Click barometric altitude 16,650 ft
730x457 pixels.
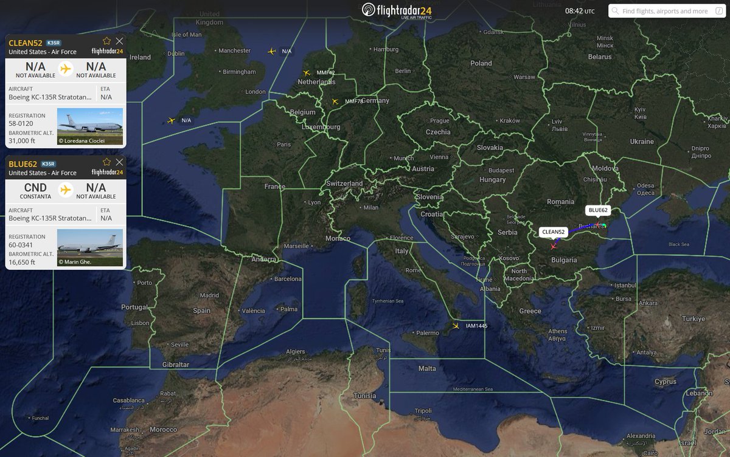point(22,262)
